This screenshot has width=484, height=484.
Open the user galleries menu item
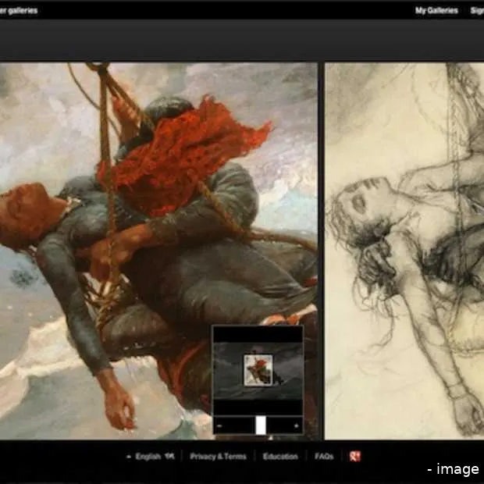[19, 10]
